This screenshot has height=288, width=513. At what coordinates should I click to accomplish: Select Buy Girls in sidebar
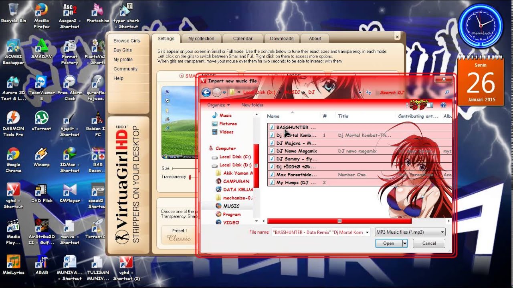tap(123, 50)
